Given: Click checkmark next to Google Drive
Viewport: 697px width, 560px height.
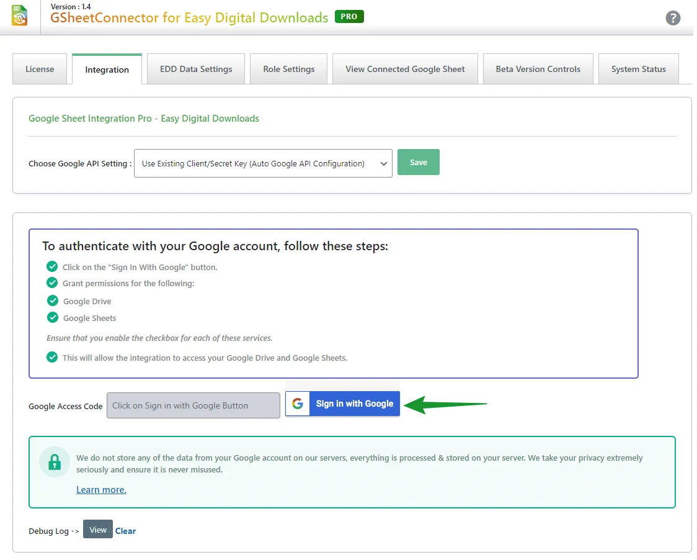Looking at the screenshot, I should [x=53, y=300].
